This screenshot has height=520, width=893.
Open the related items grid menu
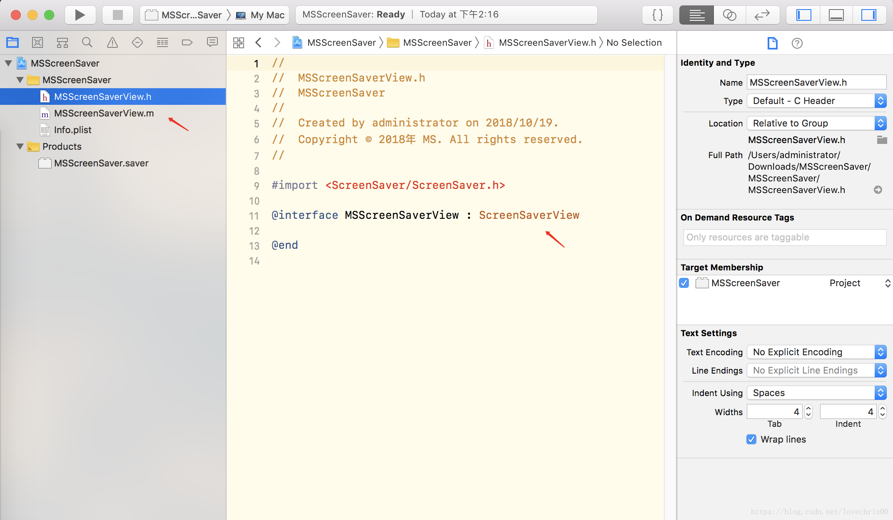(238, 42)
